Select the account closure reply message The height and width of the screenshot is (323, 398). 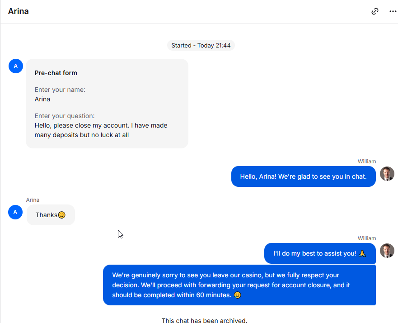pyautogui.click(x=239, y=285)
